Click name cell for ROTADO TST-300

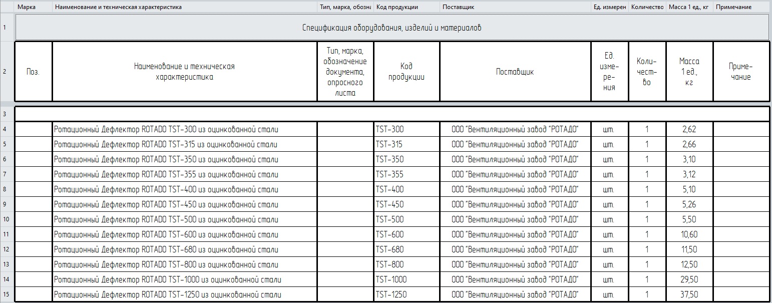185,129
